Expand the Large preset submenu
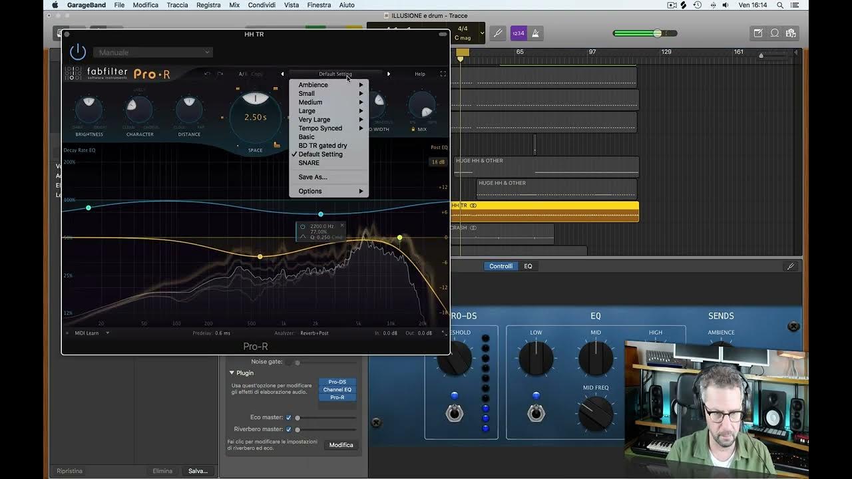This screenshot has height=479, width=852. pyautogui.click(x=329, y=111)
